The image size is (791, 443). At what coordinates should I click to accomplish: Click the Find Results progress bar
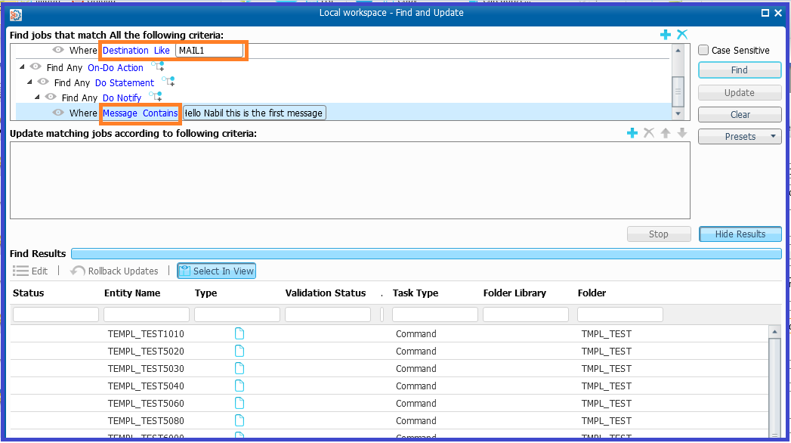pyautogui.click(x=425, y=253)
